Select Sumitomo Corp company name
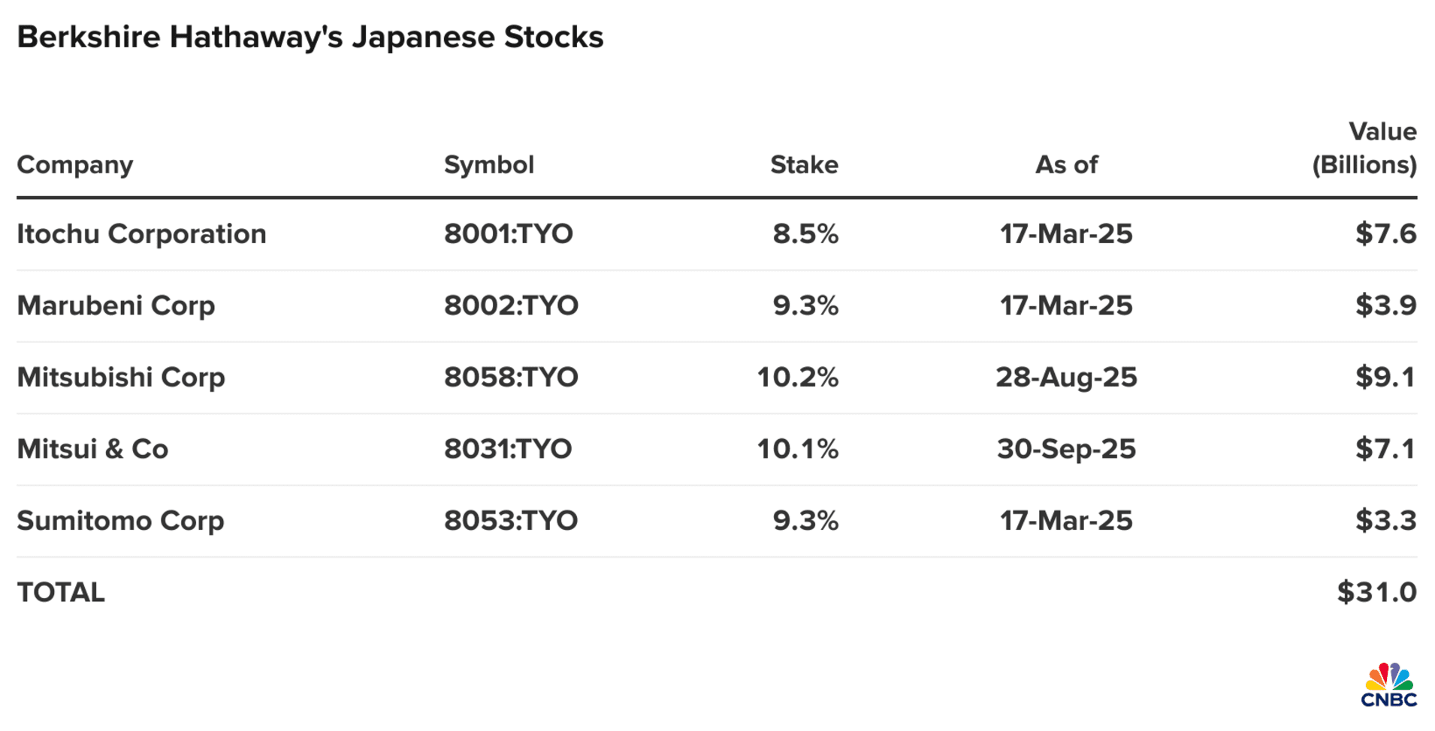1435x731 pixels. tap(120, 520)
